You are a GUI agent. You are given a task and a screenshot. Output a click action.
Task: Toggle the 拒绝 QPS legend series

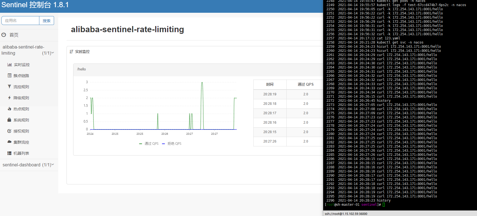pos(172,144)
